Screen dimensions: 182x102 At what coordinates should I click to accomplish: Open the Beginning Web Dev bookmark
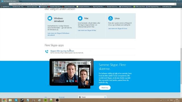click(97, 7)
